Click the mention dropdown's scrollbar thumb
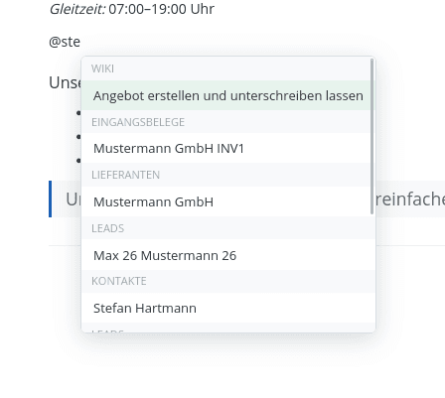The width and height of the screenshot is (445, 398). 372,136
